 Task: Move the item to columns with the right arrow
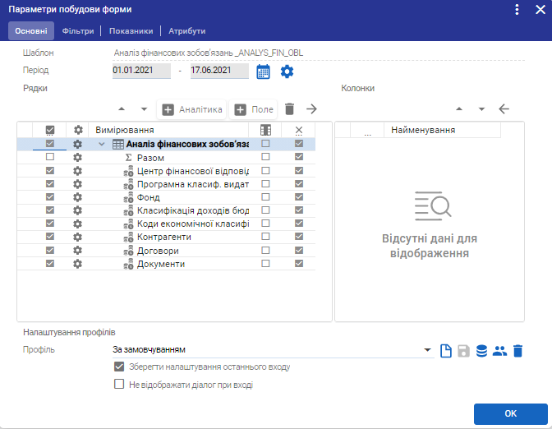[311, 109]
